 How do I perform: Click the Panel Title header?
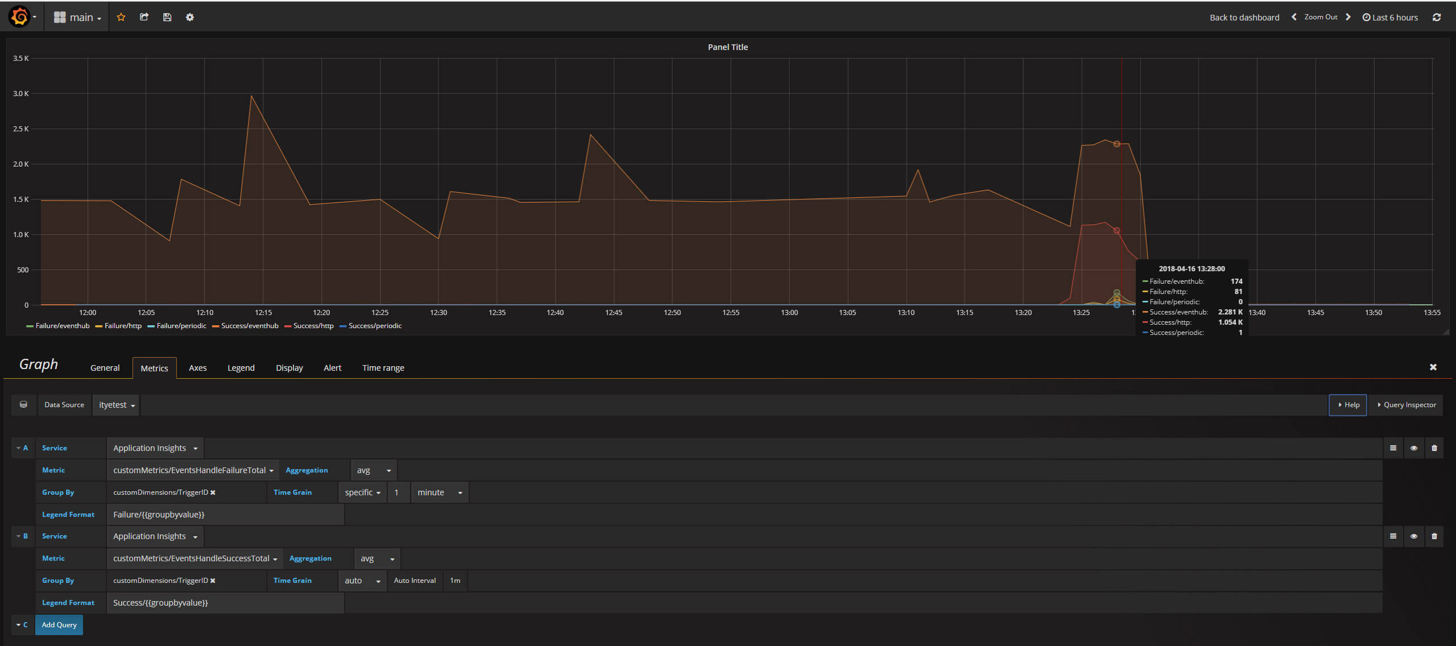728,47
